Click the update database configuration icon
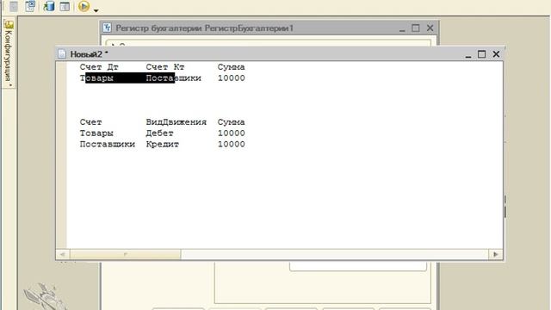The image size is (551, 310). 49,6
